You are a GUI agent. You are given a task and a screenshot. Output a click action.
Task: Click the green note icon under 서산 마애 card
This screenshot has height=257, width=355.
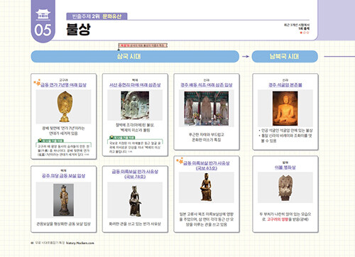[111, 137]
